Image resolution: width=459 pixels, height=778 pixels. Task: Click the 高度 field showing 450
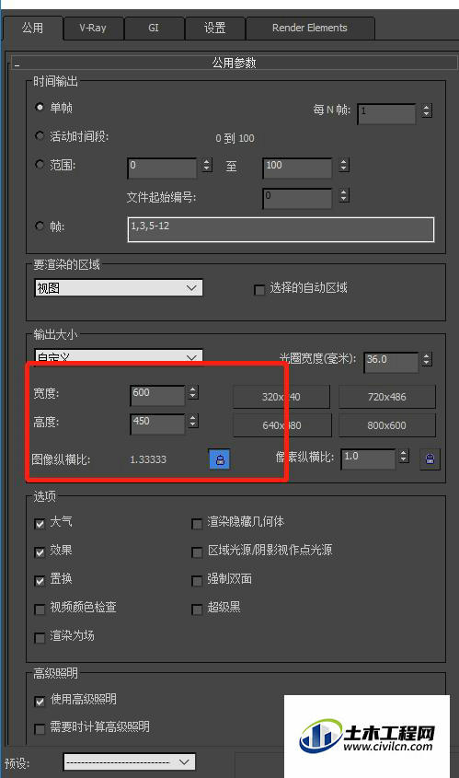157,424
